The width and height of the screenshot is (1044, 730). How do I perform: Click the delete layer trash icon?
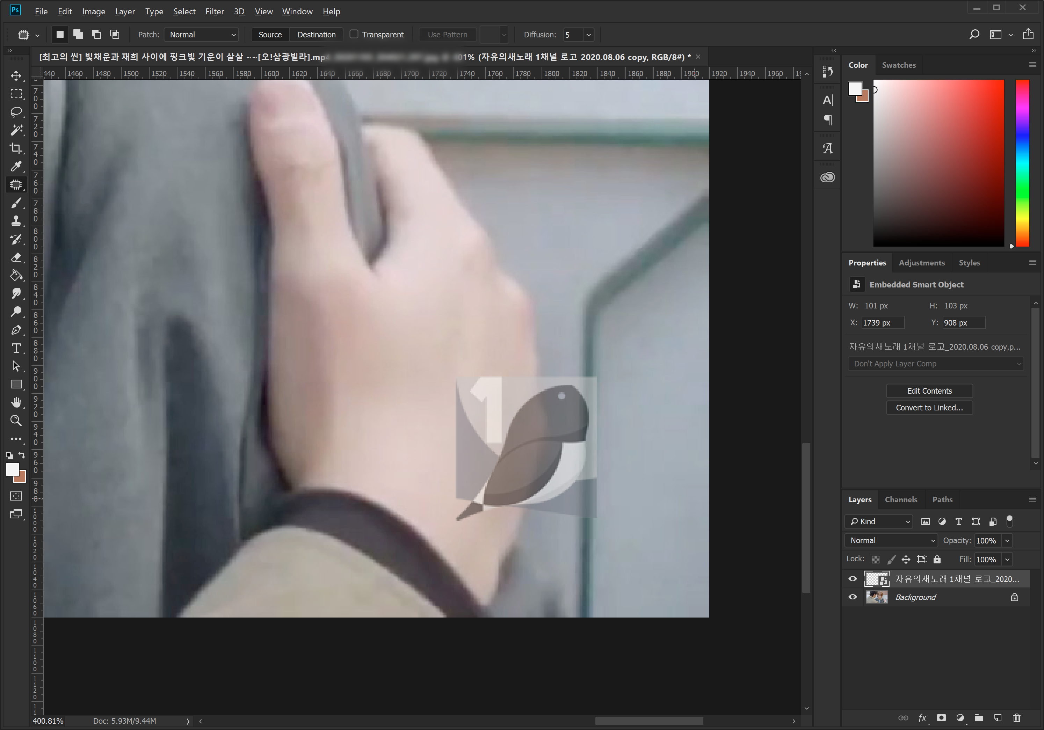click(x=1017, y=718)
